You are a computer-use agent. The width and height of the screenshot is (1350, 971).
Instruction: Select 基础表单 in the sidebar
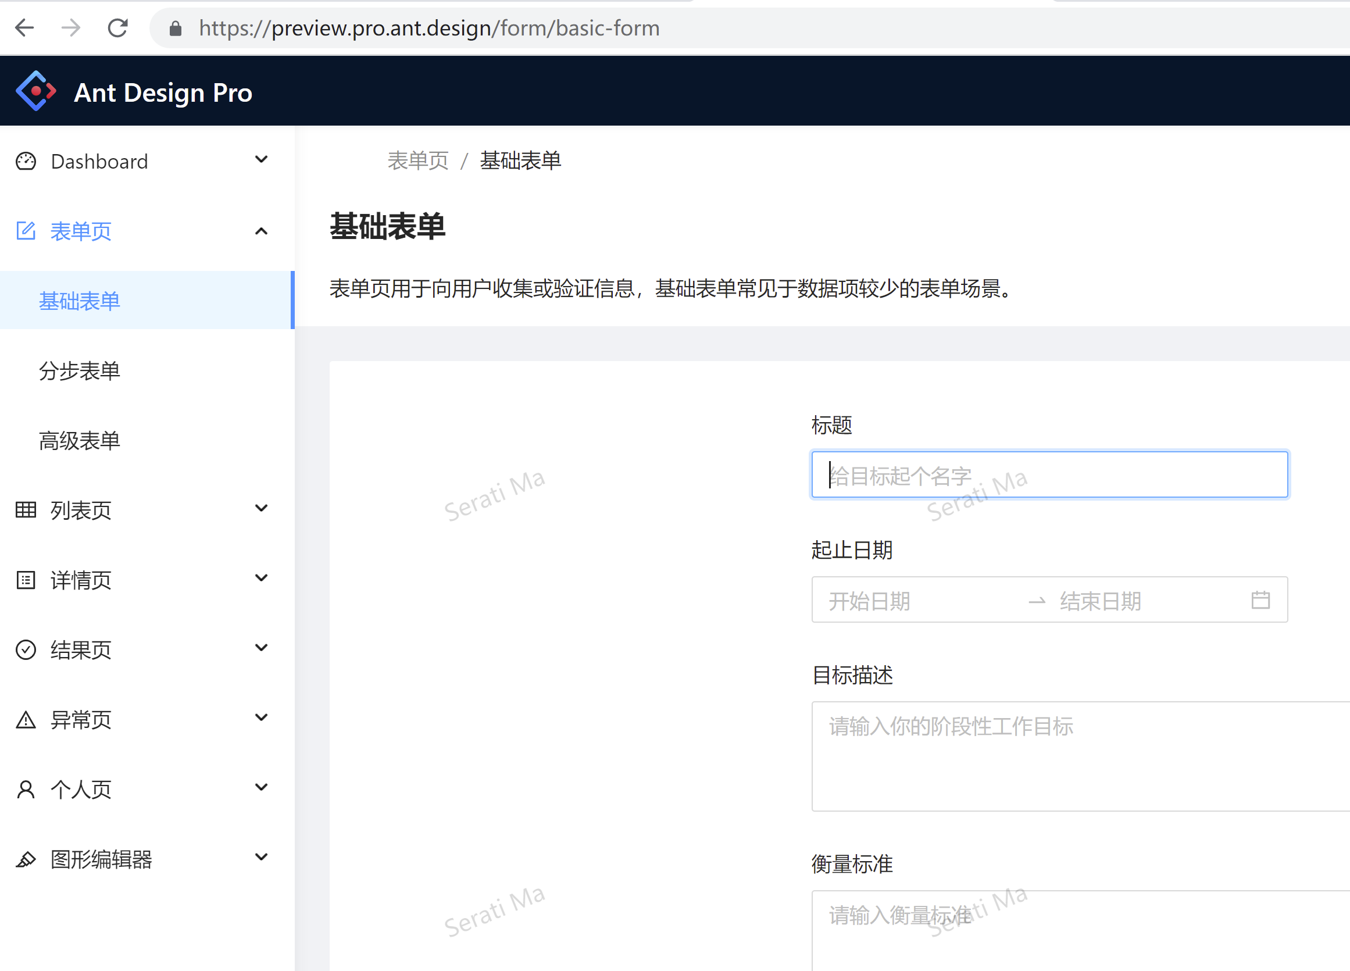pyautogui.click(x=147, y=301)
